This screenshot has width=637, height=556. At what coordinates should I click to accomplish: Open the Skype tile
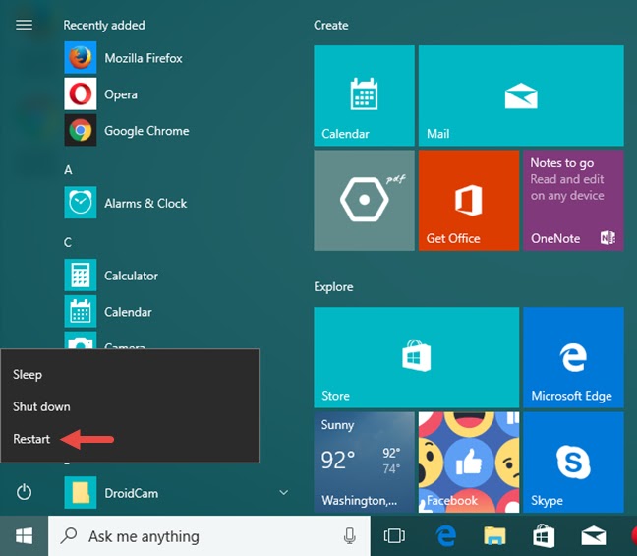coord(573,463)
